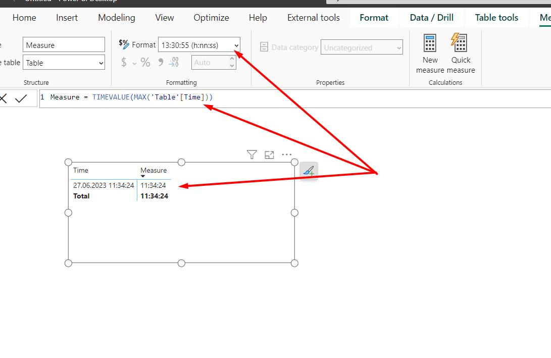Click the New measure icon
The width and height of the screenshot is (551, 358).
click(430, 43)
